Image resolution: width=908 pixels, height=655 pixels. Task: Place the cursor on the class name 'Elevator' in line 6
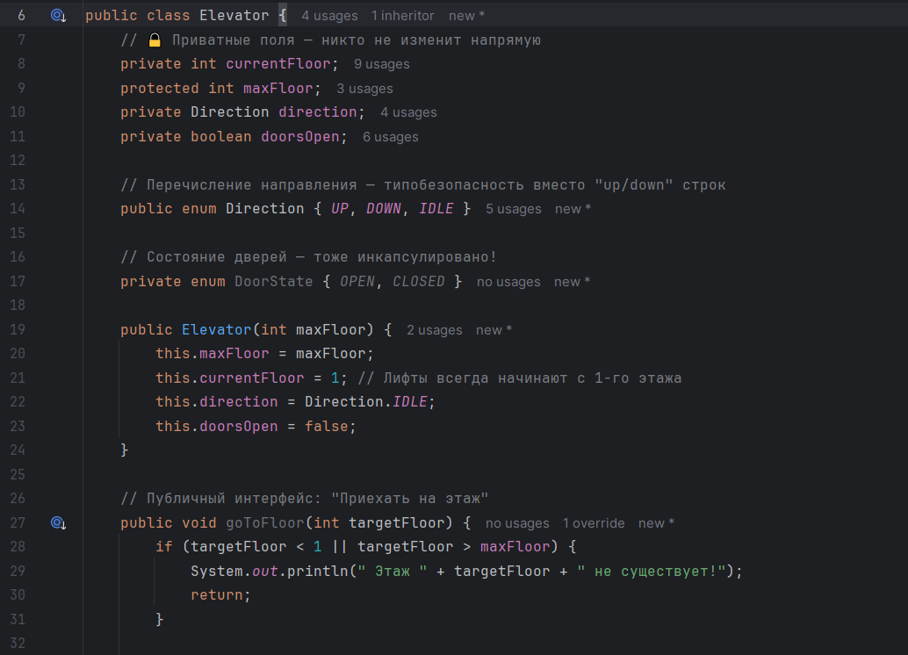click(234, 16)
